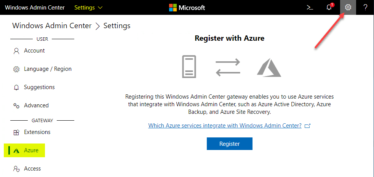Click the Microsoft logo
The image size is (374, 177).
coord(187,8)
